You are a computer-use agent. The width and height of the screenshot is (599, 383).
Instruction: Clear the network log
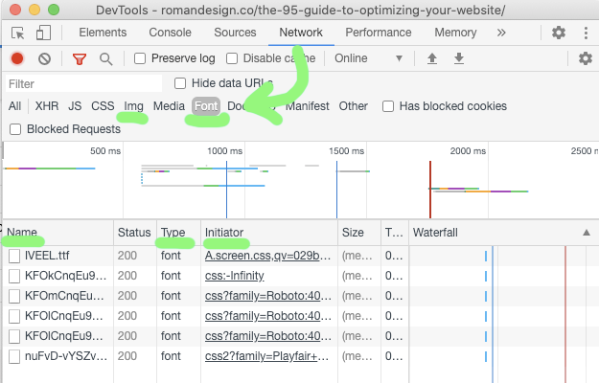(44, 58)
